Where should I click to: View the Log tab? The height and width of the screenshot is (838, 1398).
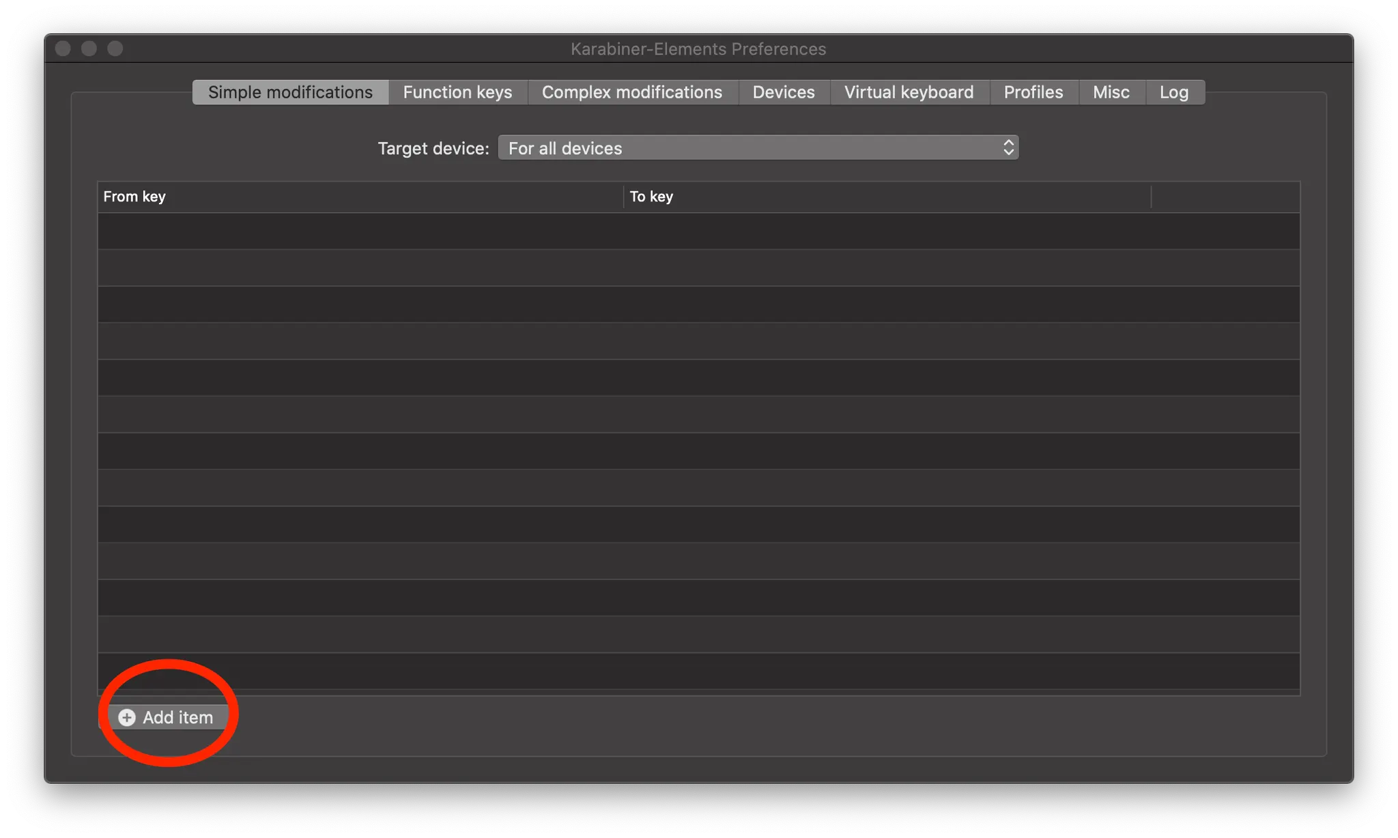pos(1173,92)
